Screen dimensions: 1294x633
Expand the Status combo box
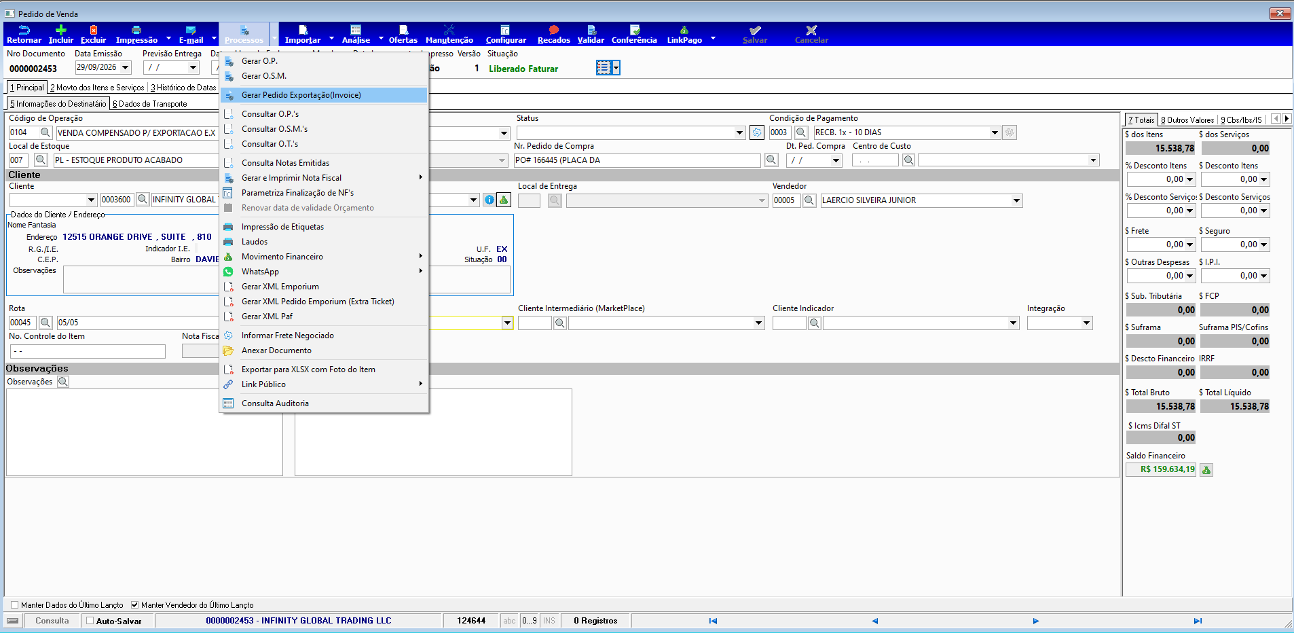tap(740, 132)
